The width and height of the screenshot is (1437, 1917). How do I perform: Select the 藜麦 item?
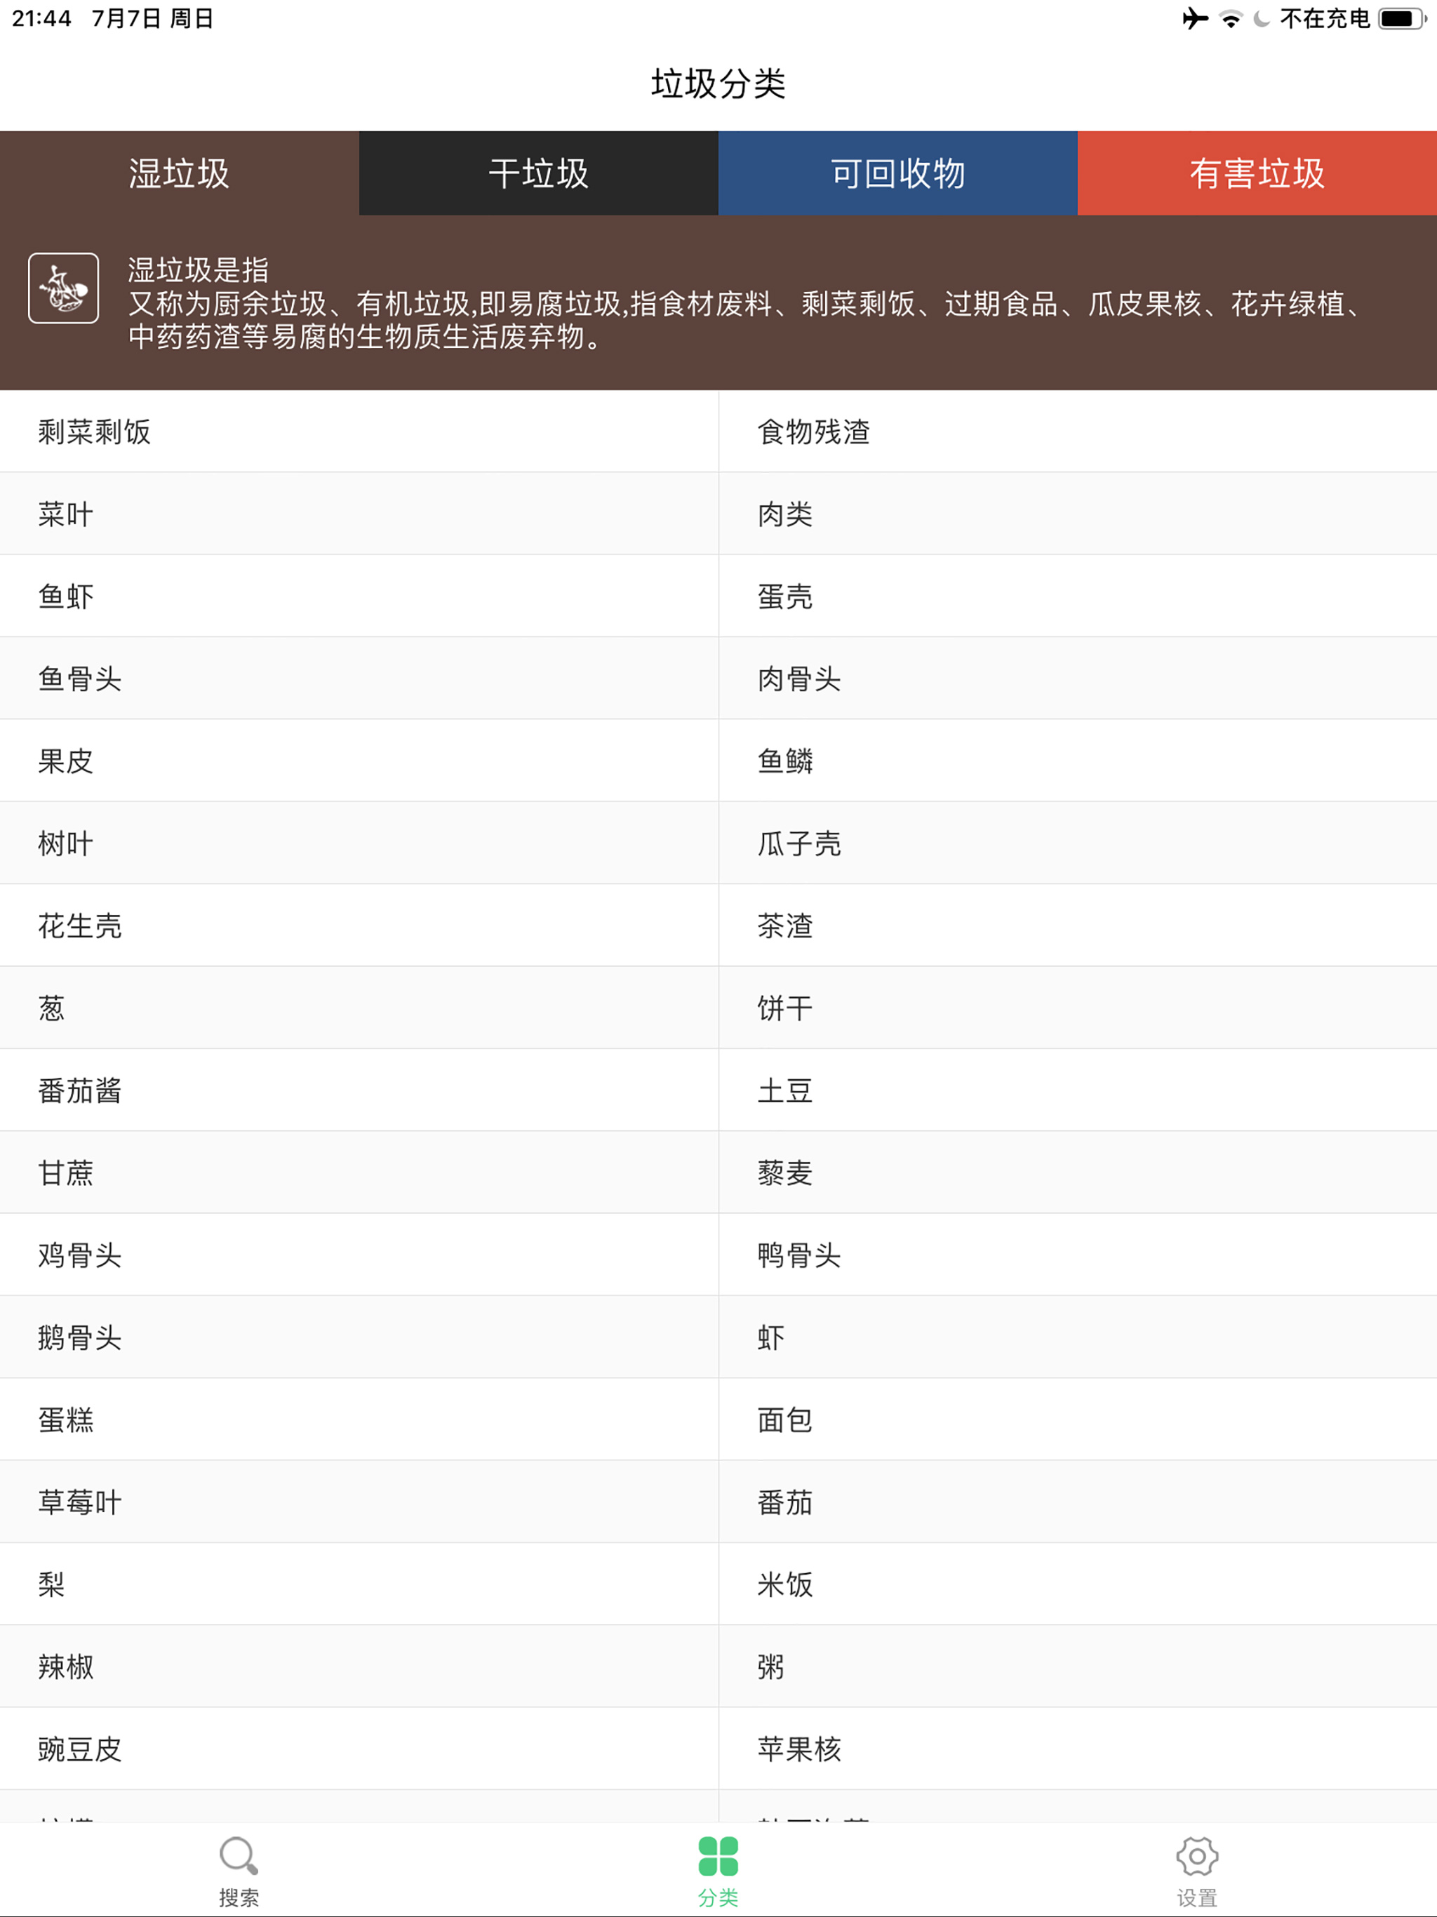(785, 1173)
